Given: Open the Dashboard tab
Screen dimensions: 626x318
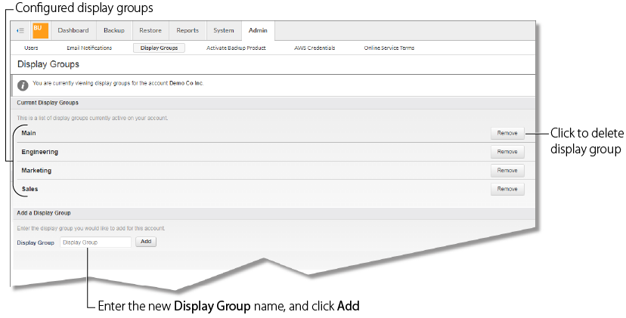Looking at the screenshot, I should [73, 31].
